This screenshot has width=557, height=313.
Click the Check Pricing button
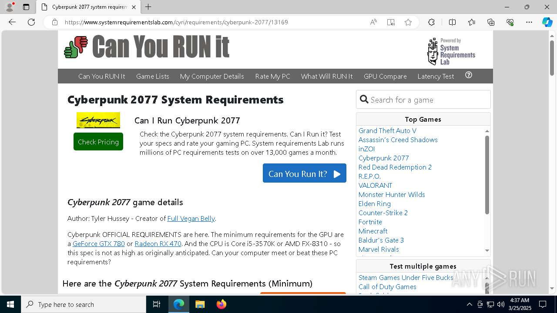(98, 142)
